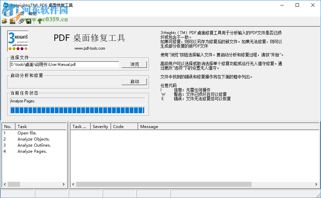Open help via the question mark icon
321x198 pixels.
(x=40, y=21)
